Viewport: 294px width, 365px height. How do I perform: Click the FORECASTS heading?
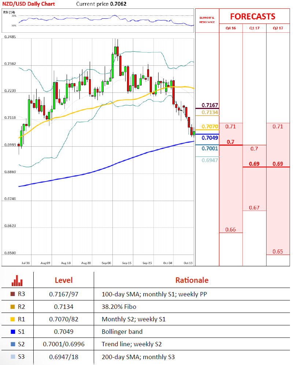pyautogui.click(x=253, y=17)
